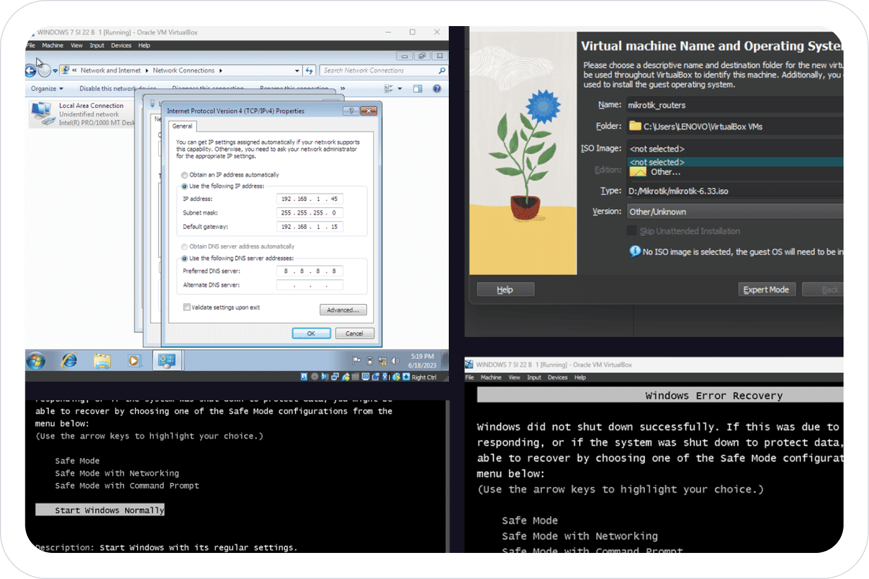
Task: Open the recent pages dropdown arrow
Action: (x=55, y=71)
